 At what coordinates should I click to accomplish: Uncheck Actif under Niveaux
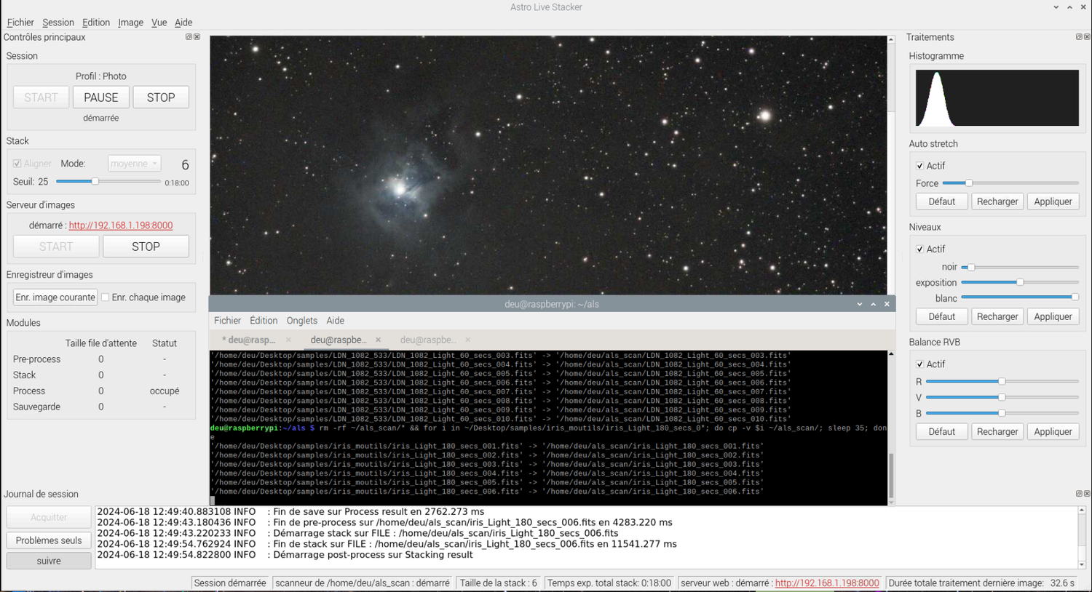click(x=920, y=249)
